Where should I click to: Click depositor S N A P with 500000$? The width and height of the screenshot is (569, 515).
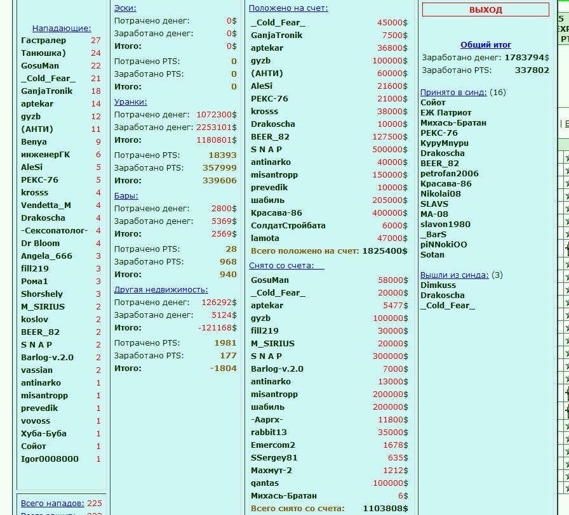pyautogui.click(x=266, y=150)
